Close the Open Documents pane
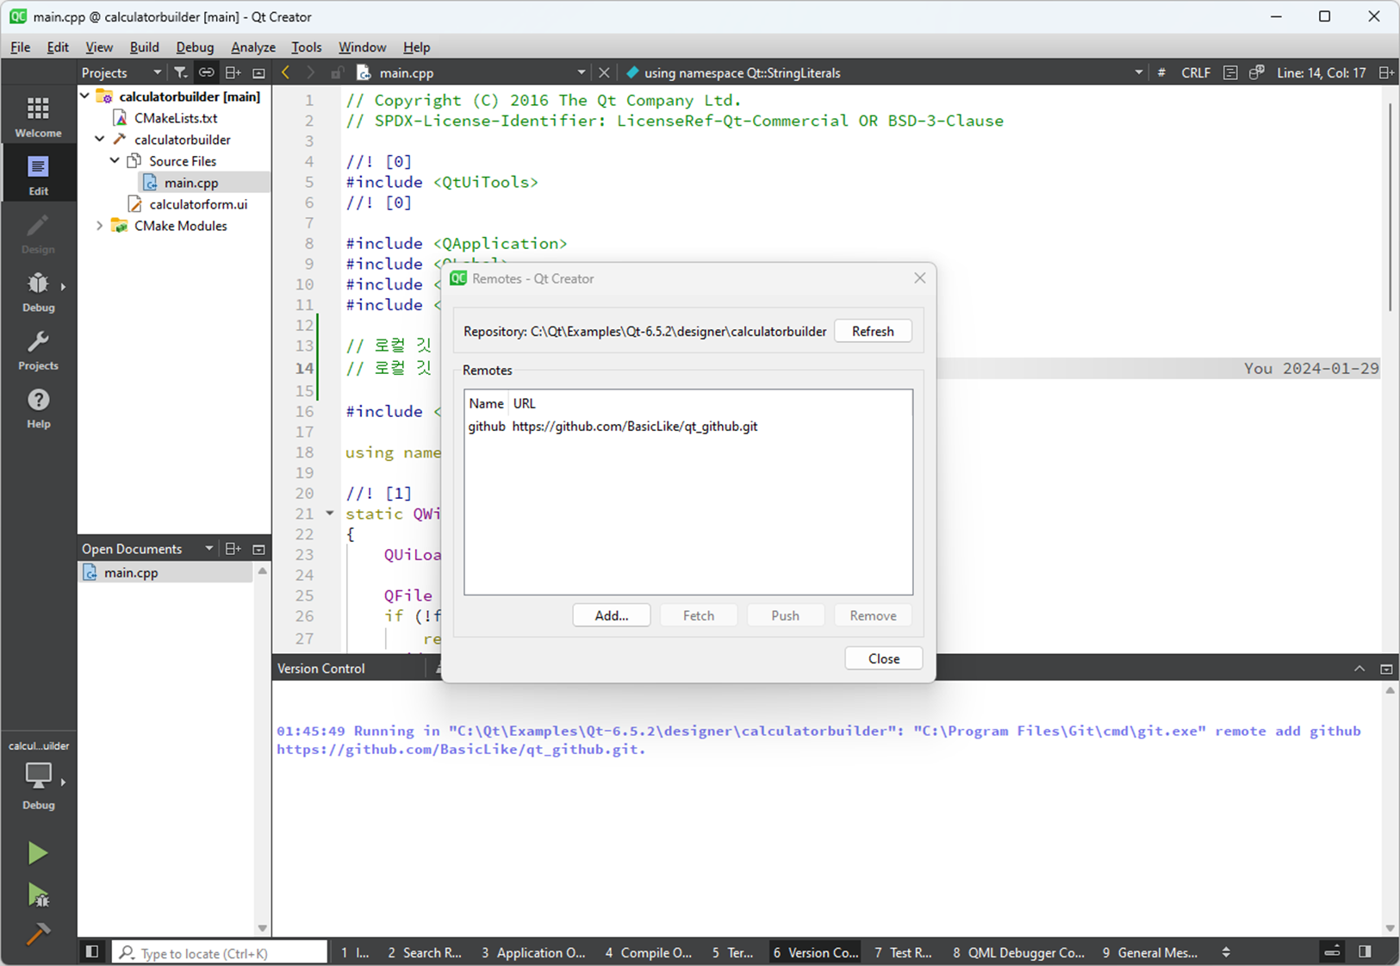Image resolution: width=1400 pixels, height=966 pixels. tap(258, 549)
